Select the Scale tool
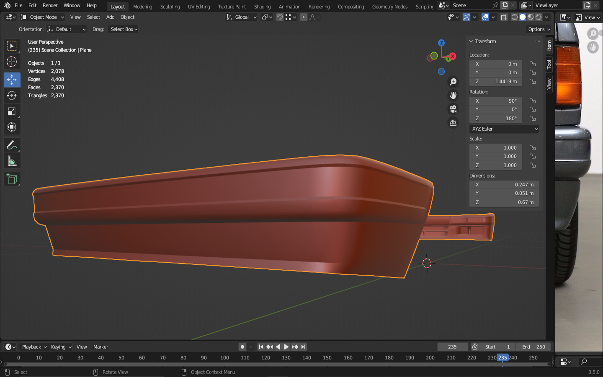603x377 pixels. (x=12, y=111)
